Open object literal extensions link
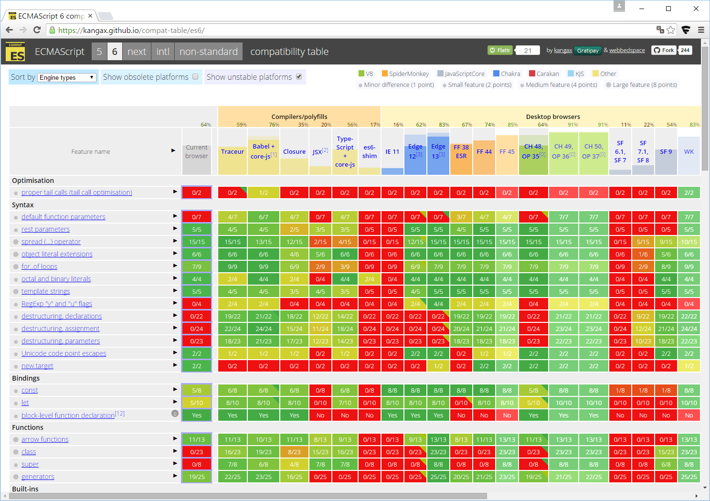Image resolution: width=710 pixels, height=501 pixels. pyautogui.click(x=57, y=254)
